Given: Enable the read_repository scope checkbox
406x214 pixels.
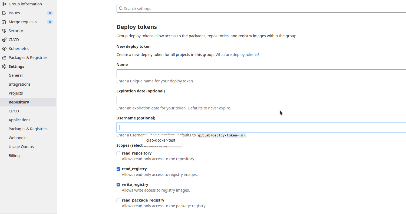Looking at the screenshot, I should (x=118, y=153).
